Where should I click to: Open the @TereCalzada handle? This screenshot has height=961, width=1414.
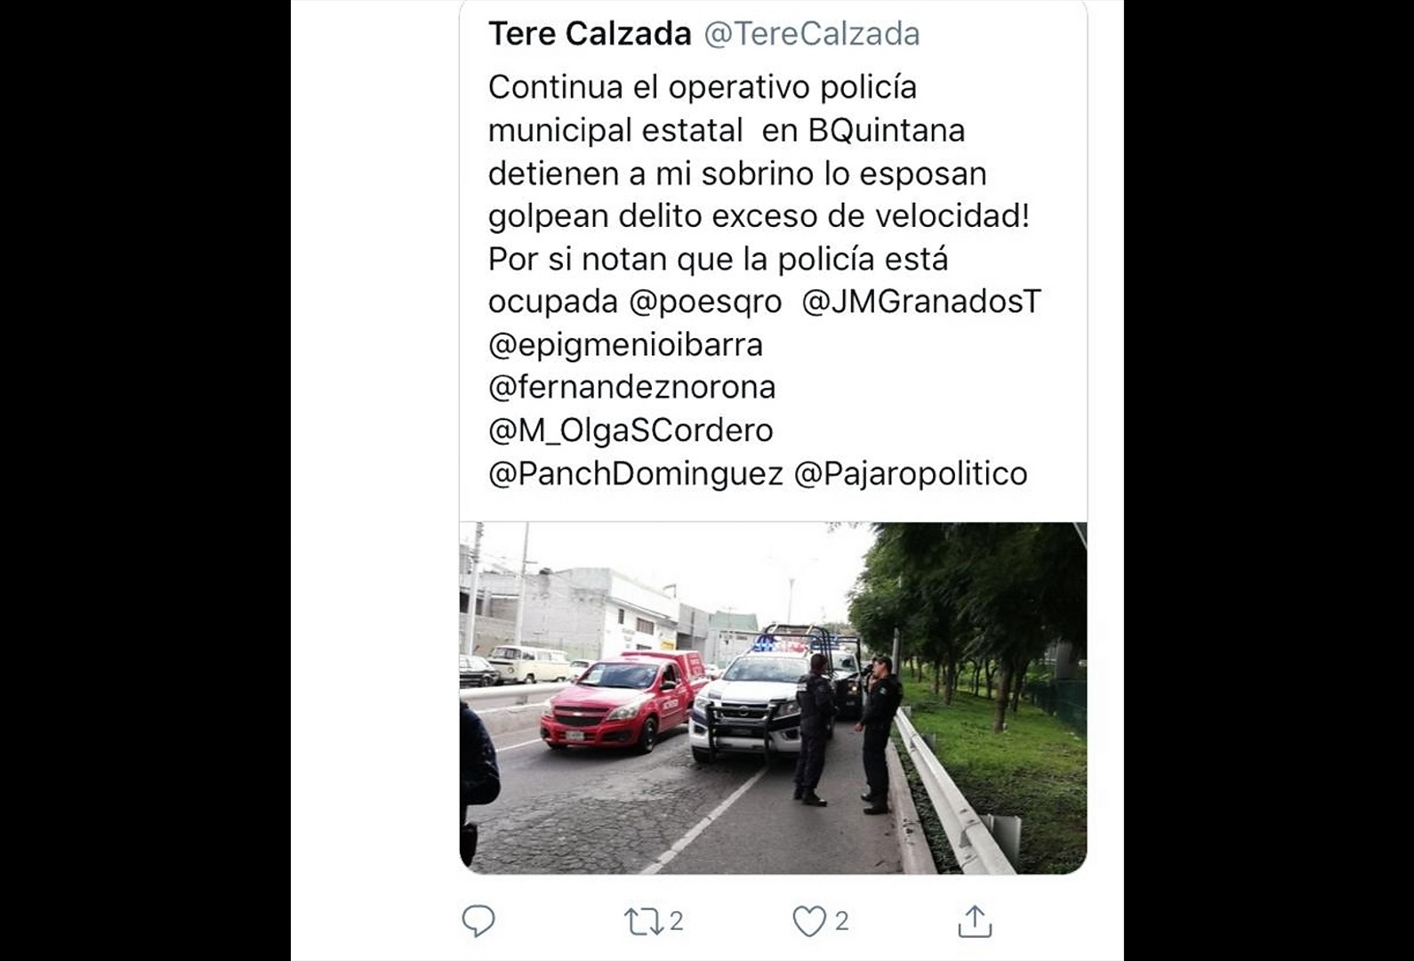(812, 34)
